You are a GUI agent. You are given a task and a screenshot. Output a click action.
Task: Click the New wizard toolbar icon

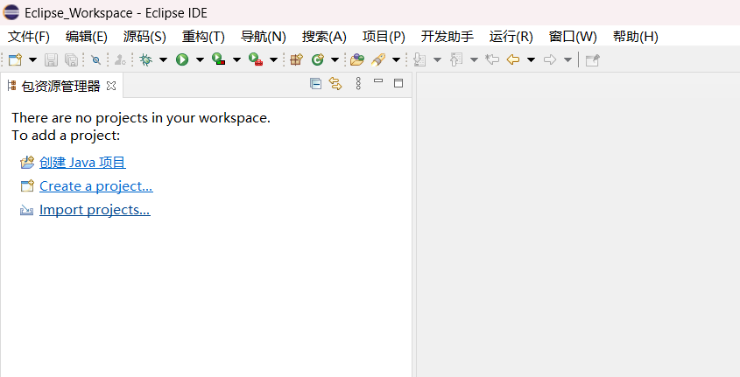coord(16,59)
